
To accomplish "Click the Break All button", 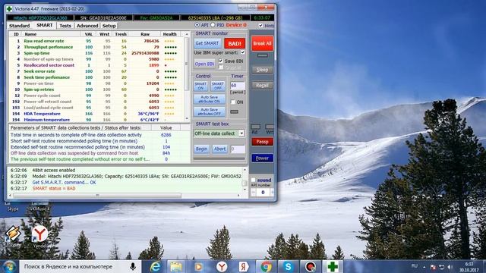I will click(x=262, y=43).
